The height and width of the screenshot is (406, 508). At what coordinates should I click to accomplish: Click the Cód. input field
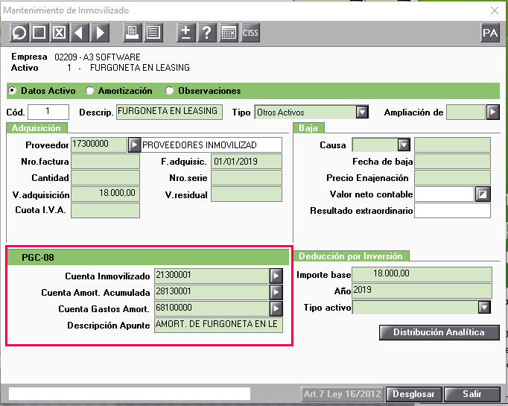coord(48,112)
